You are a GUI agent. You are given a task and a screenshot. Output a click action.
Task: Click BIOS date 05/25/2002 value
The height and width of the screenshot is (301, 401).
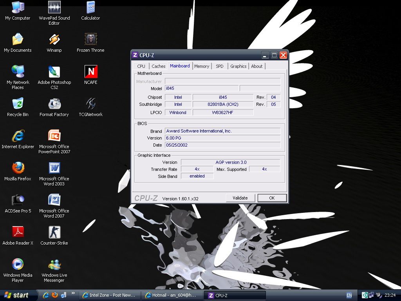pyautogui.click(x=222, y=145)
